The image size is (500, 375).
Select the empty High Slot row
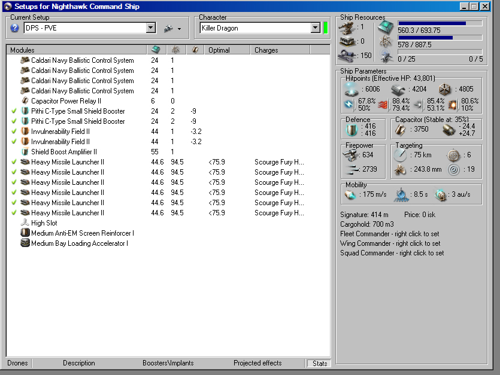(168, 223)
